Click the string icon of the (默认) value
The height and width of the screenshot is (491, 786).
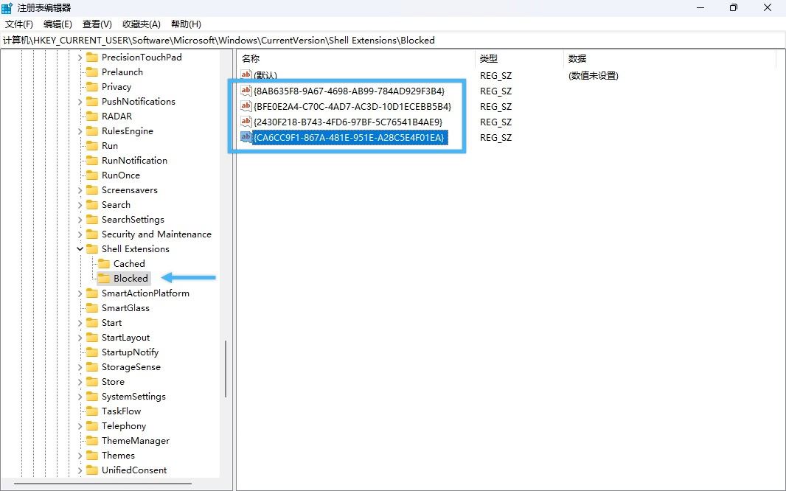click(x=246, y=75)
